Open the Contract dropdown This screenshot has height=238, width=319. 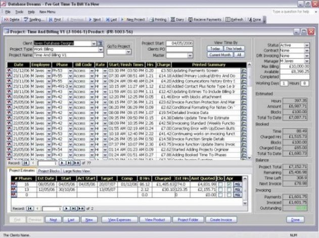(x=307, y=50)
